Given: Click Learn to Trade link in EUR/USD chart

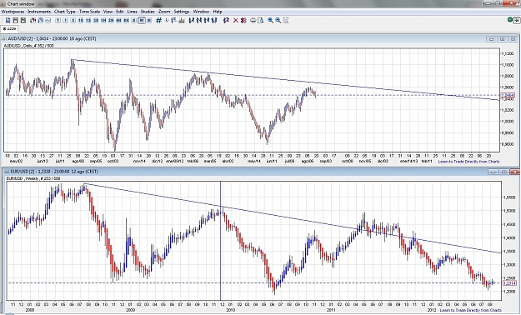Looking at the screenshot, I should coord(470,310).
